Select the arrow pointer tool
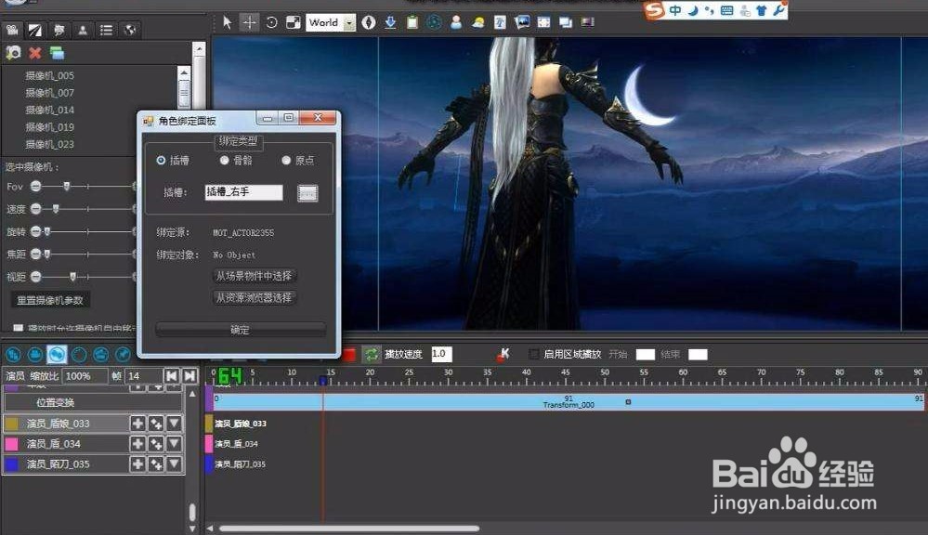Image resolution: width=928 pixels, height=535 pixels. [x=228, y=22]
